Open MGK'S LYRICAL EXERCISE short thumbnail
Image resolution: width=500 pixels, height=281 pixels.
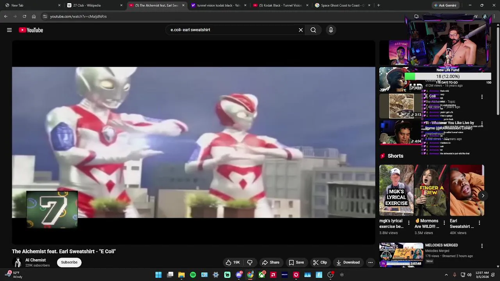click(x=396, y=190)
